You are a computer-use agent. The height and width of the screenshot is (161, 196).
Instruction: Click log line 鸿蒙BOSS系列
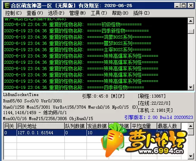click(x=77, y=37)
